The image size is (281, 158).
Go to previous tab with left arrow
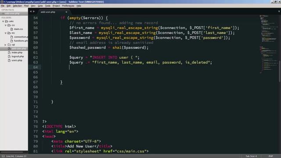[x=31, y=11]
